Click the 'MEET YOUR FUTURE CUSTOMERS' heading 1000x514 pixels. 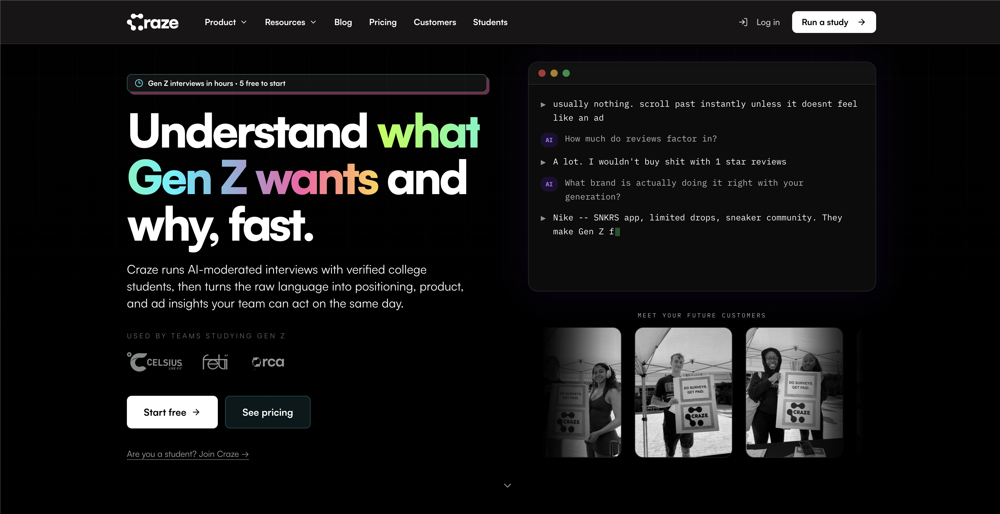click(702, 315)
